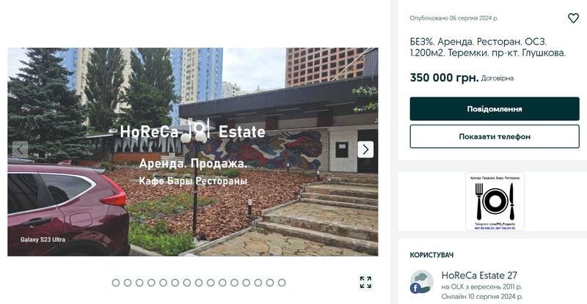
Task: Select the fifth gallery dot indicator
Action: pyautogui.click(x=163, y=283)
